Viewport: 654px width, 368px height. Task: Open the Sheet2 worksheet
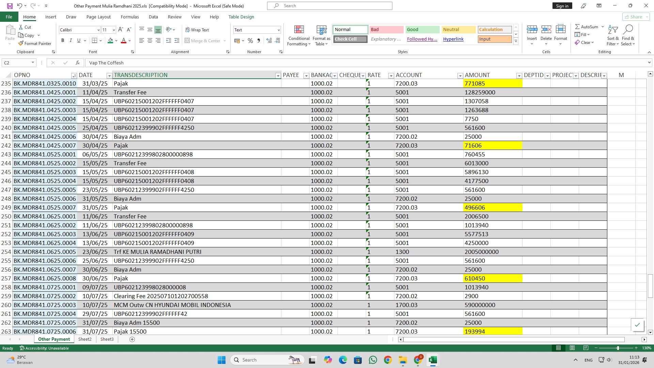[84, 339]
